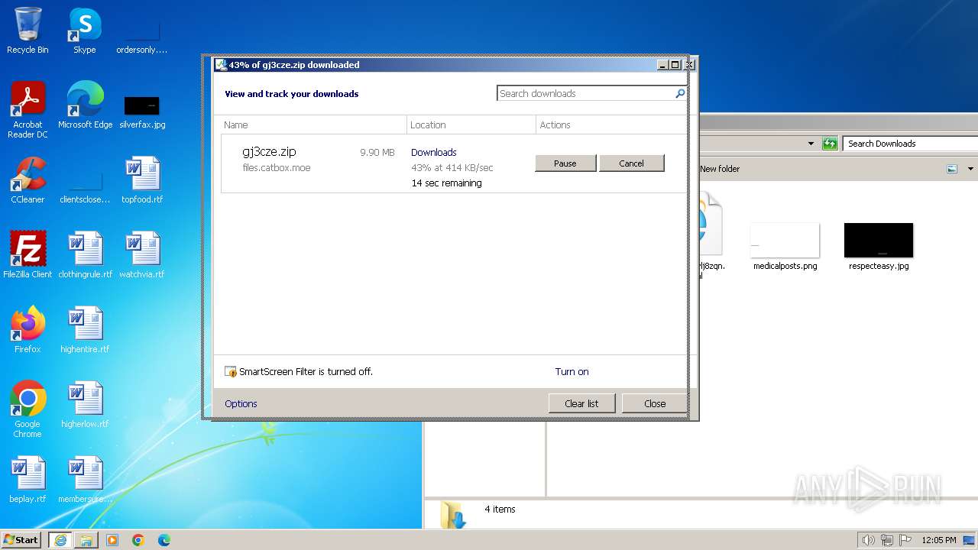Select the highentire.rtf document
978x550 pixels.
pos(85,330)
